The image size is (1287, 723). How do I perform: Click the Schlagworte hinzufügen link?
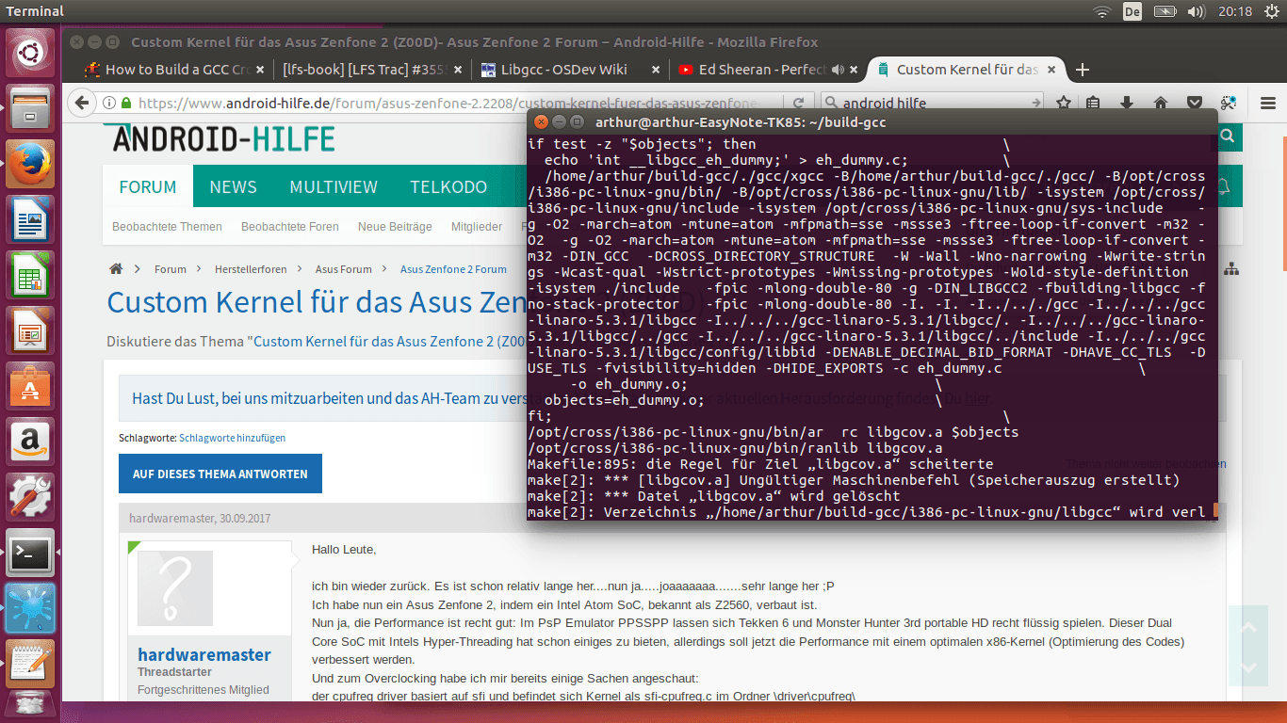click(x=233, y=438)
